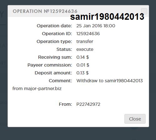Click the Deposit amount: label

coord(53,73)
